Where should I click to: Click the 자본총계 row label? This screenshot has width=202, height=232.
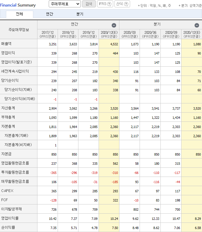pyautogui.click(x=8, y=127)
